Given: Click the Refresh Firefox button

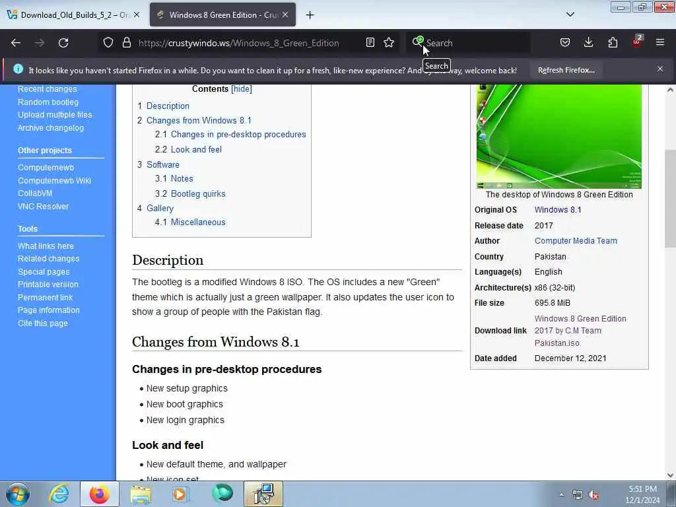Looking at the screenshot, I should click(566, 70).
